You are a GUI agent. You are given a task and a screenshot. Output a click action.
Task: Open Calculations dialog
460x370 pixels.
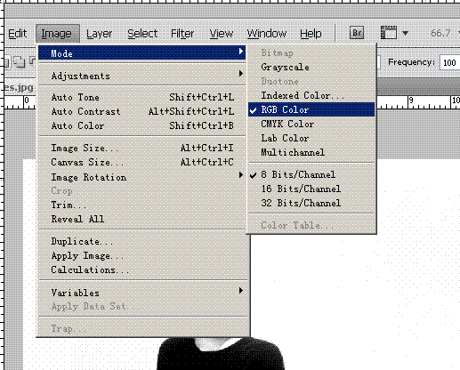tap(142, 269)
